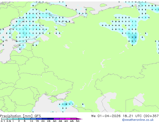Select legend swatch between 0.1 and 0.5

tap(4, 119)
